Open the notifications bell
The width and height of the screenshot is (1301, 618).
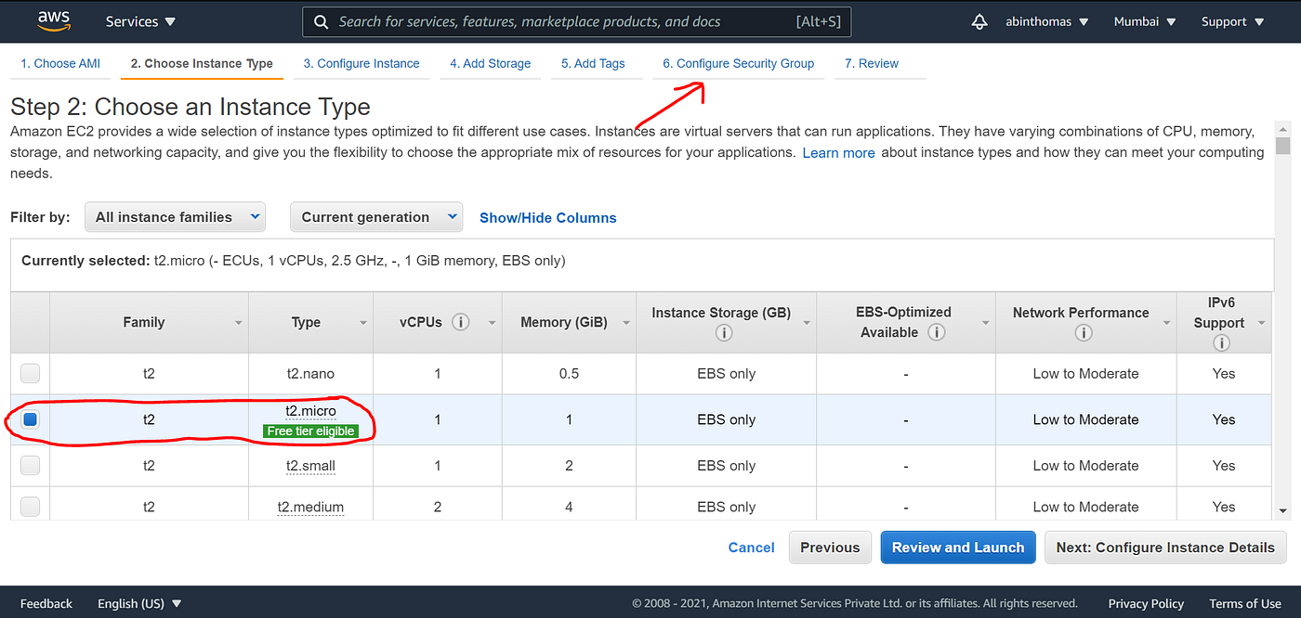click(979, 21)
